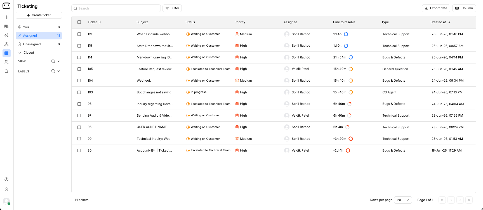Open the AI sparkles sidebar icon
Image resolution: width=483 pixels, height=210 pixels.
(6, 35)
